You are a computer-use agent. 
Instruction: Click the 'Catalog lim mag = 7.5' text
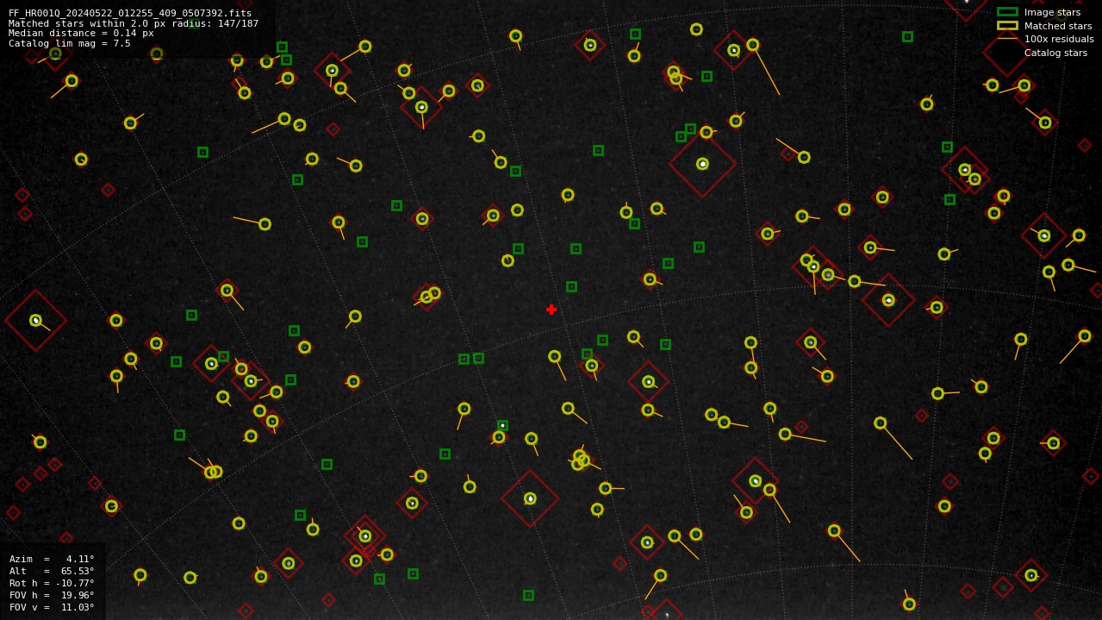point(70,43)
